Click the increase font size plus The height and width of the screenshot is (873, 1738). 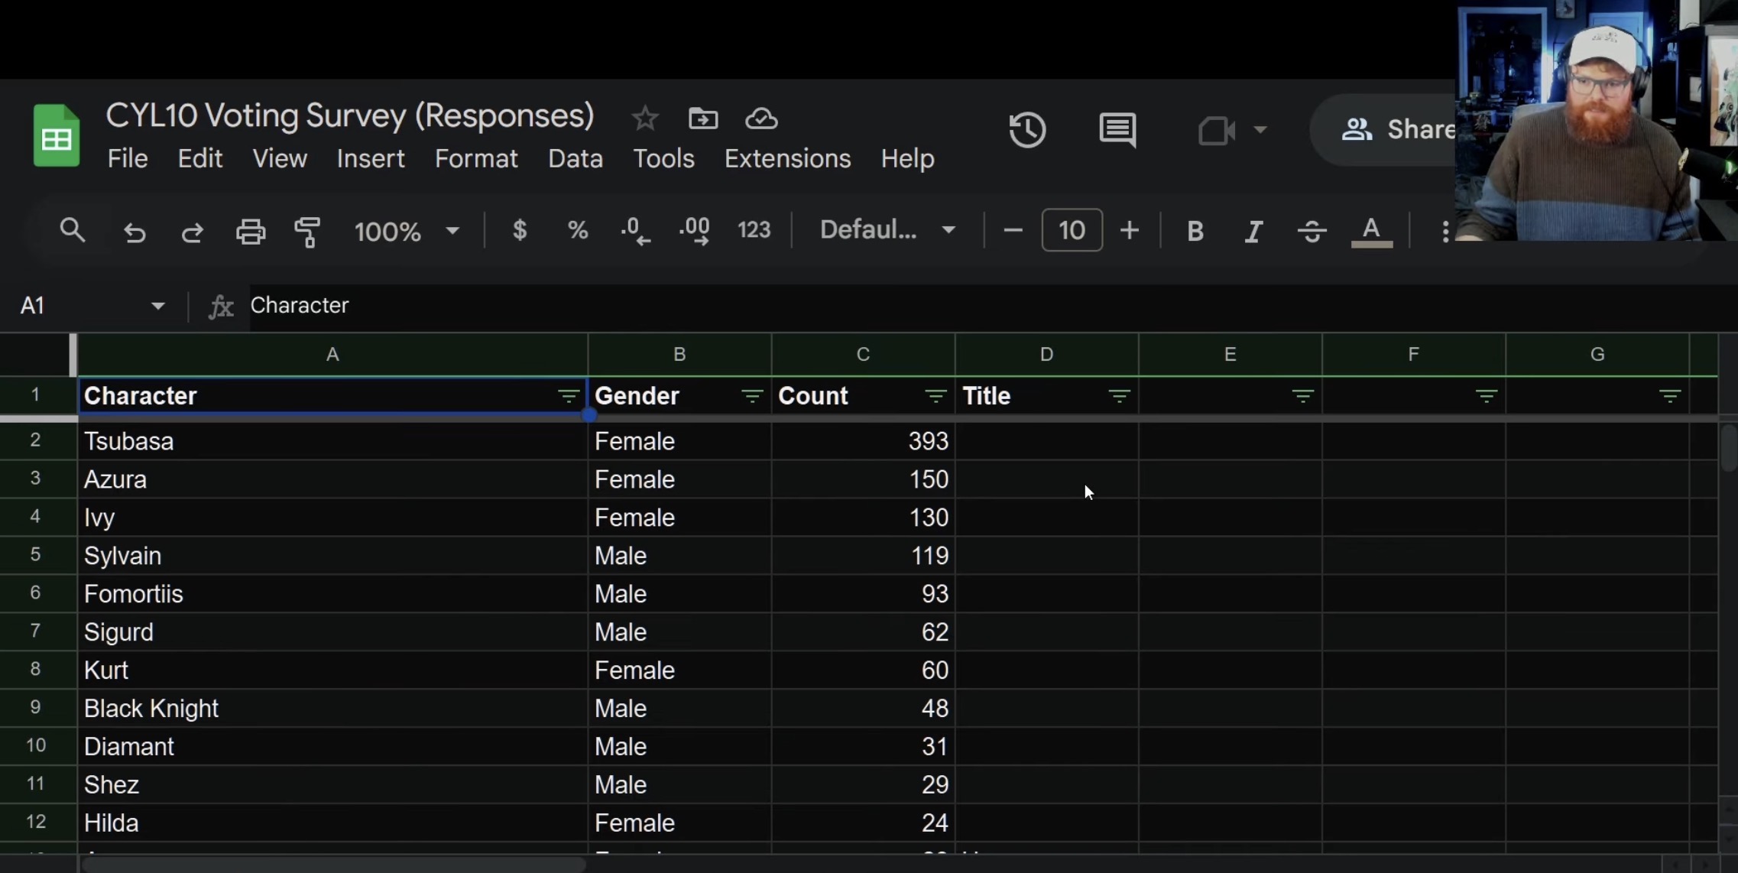pos(1129,230)
